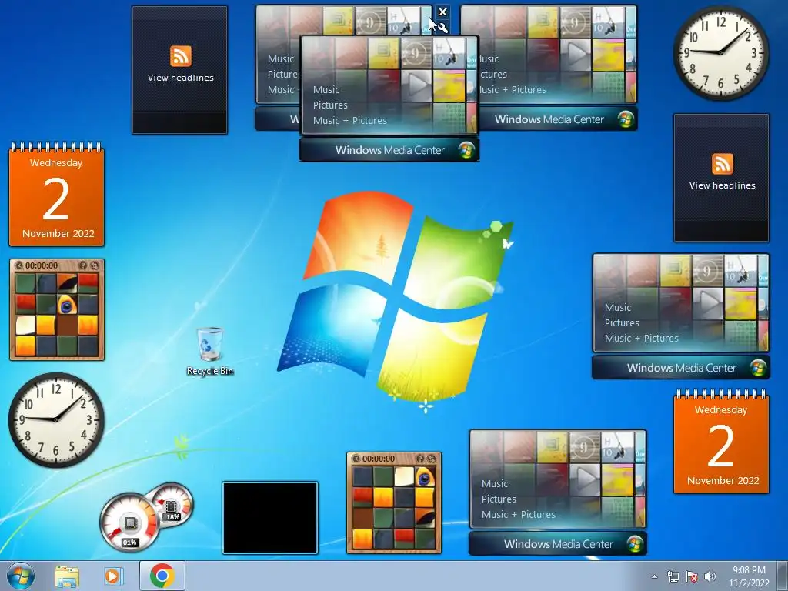Click the Windows Media Center label on the gadget above the right calendar
This screenshot has width=788, height=591.
(682, 368)
